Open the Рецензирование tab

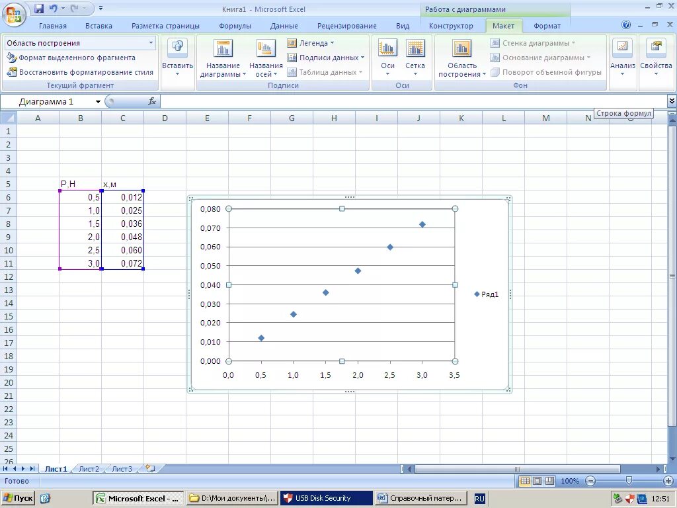346,26
